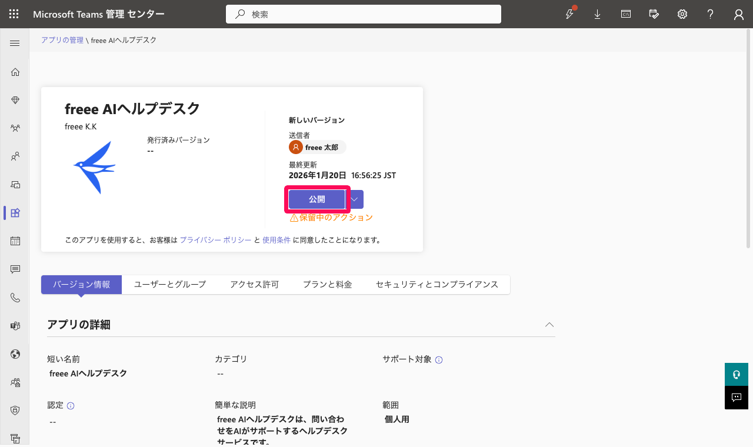Screen dimensions: 753x447
Task: Switch to the アクセス許可 tab
Action: [x=254, y=285]
